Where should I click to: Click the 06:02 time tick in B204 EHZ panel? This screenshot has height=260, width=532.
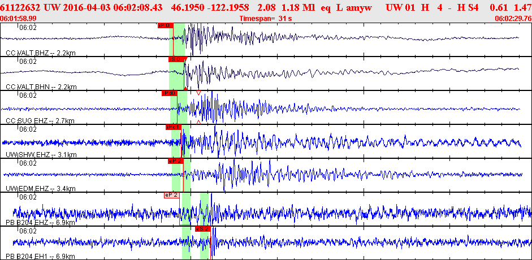[x=28, y=197]
